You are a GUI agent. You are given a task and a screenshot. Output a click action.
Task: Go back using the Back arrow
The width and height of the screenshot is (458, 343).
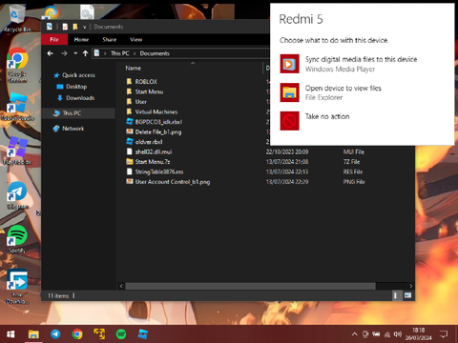50,53
